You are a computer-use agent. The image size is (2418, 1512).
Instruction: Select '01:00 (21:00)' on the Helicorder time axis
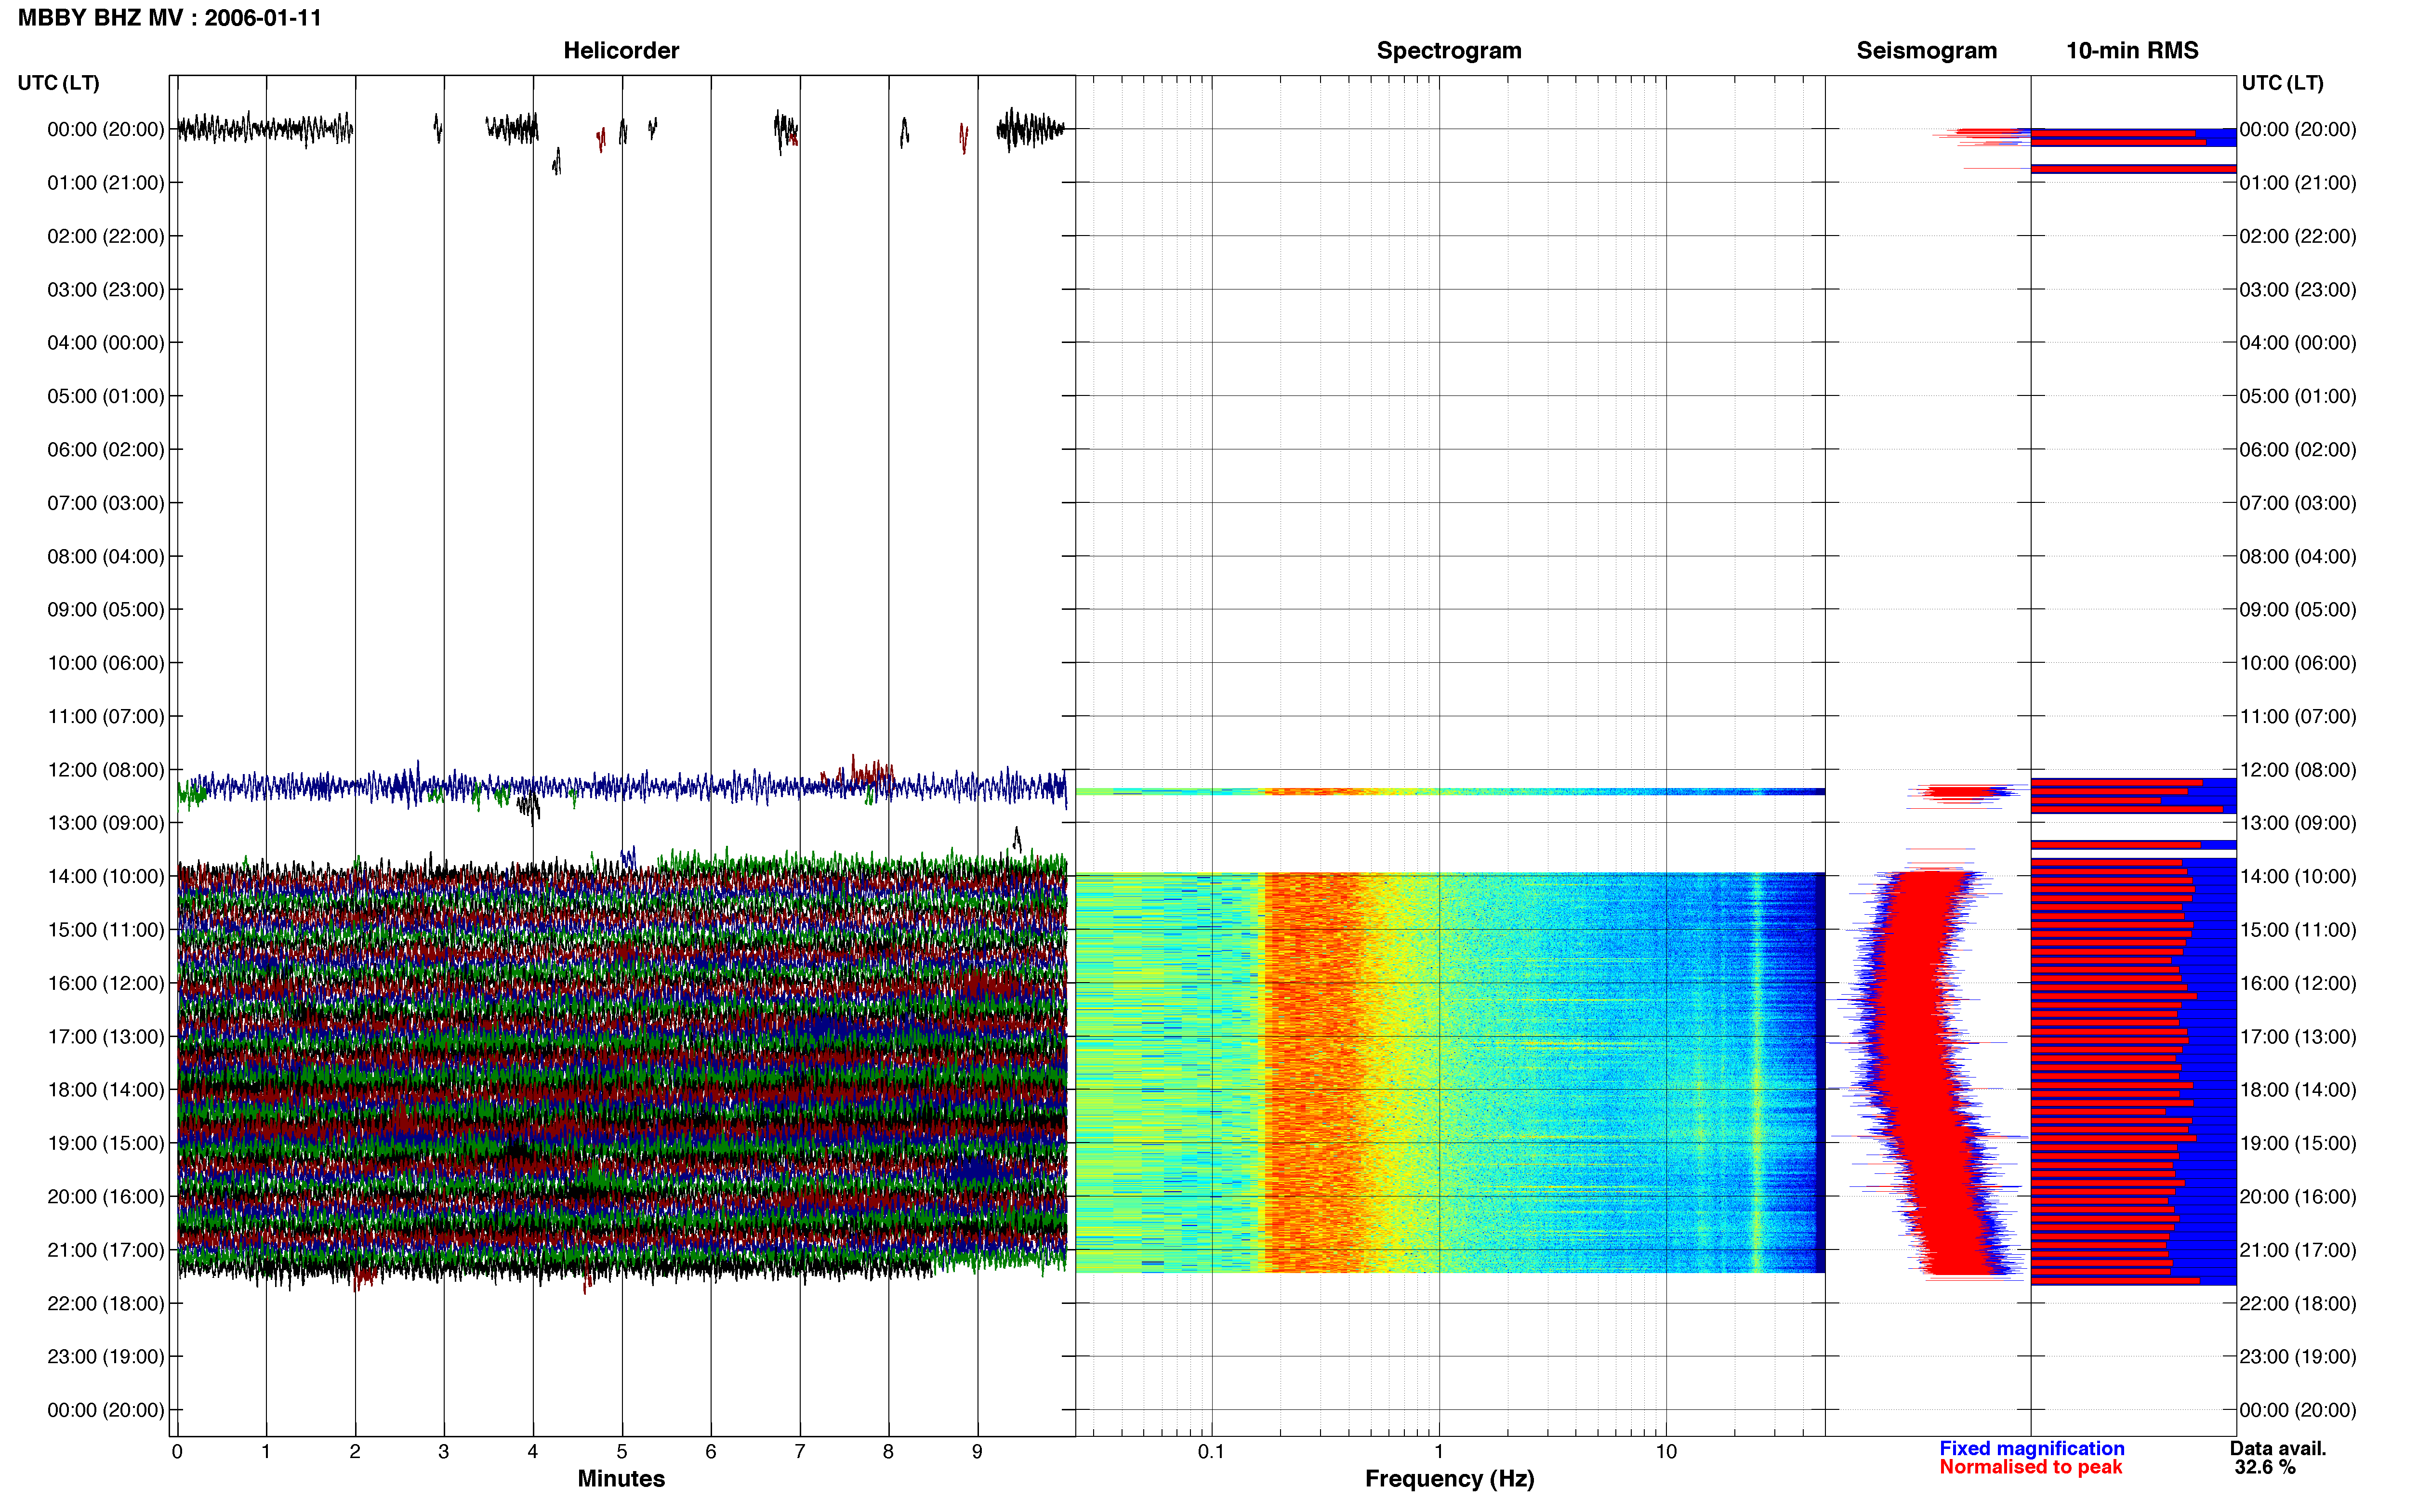[106, 183]
